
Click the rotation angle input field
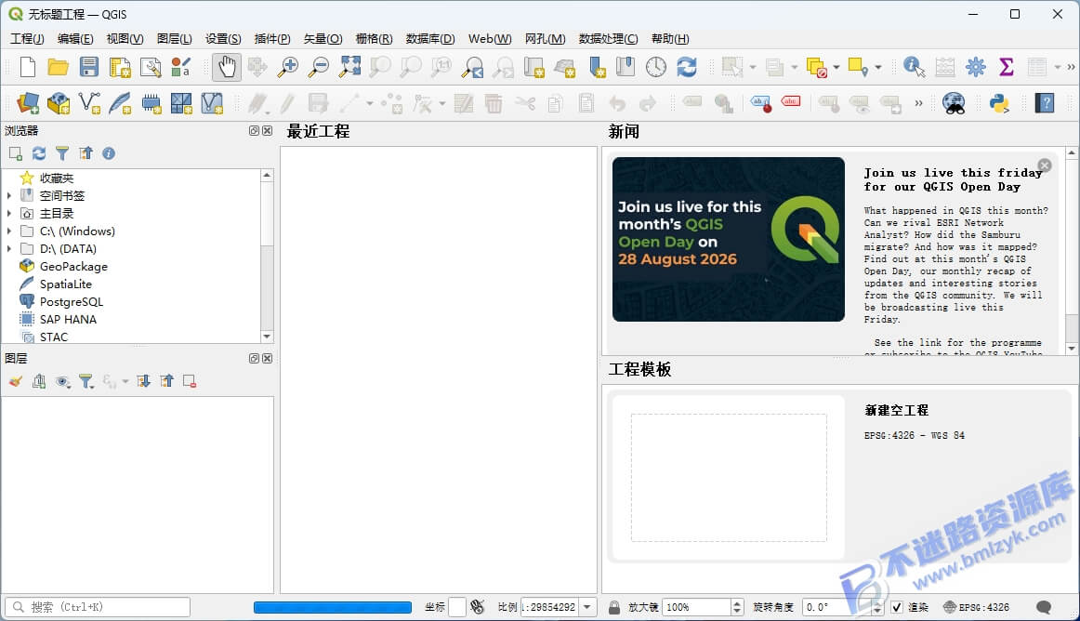(x=836, y=607)
